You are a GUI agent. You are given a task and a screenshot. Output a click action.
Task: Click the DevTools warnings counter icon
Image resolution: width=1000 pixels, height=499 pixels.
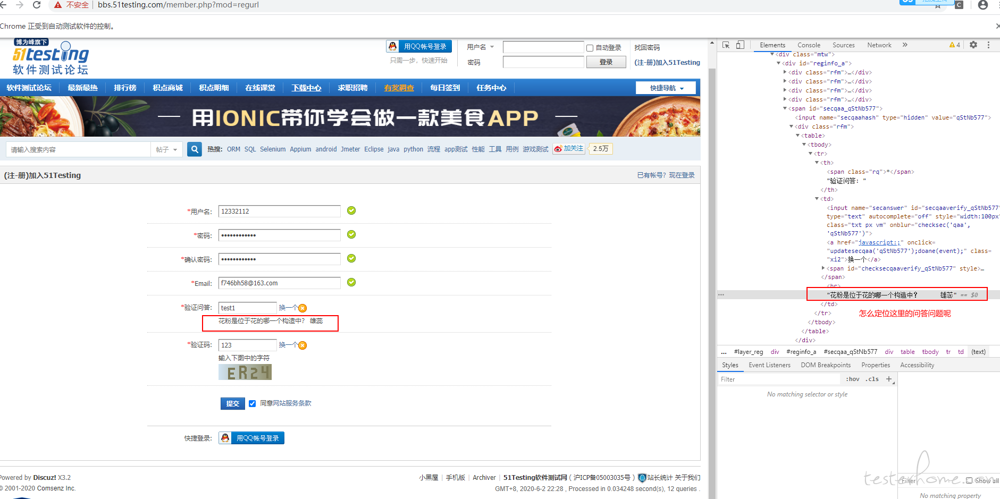click(x=955, y=45)
